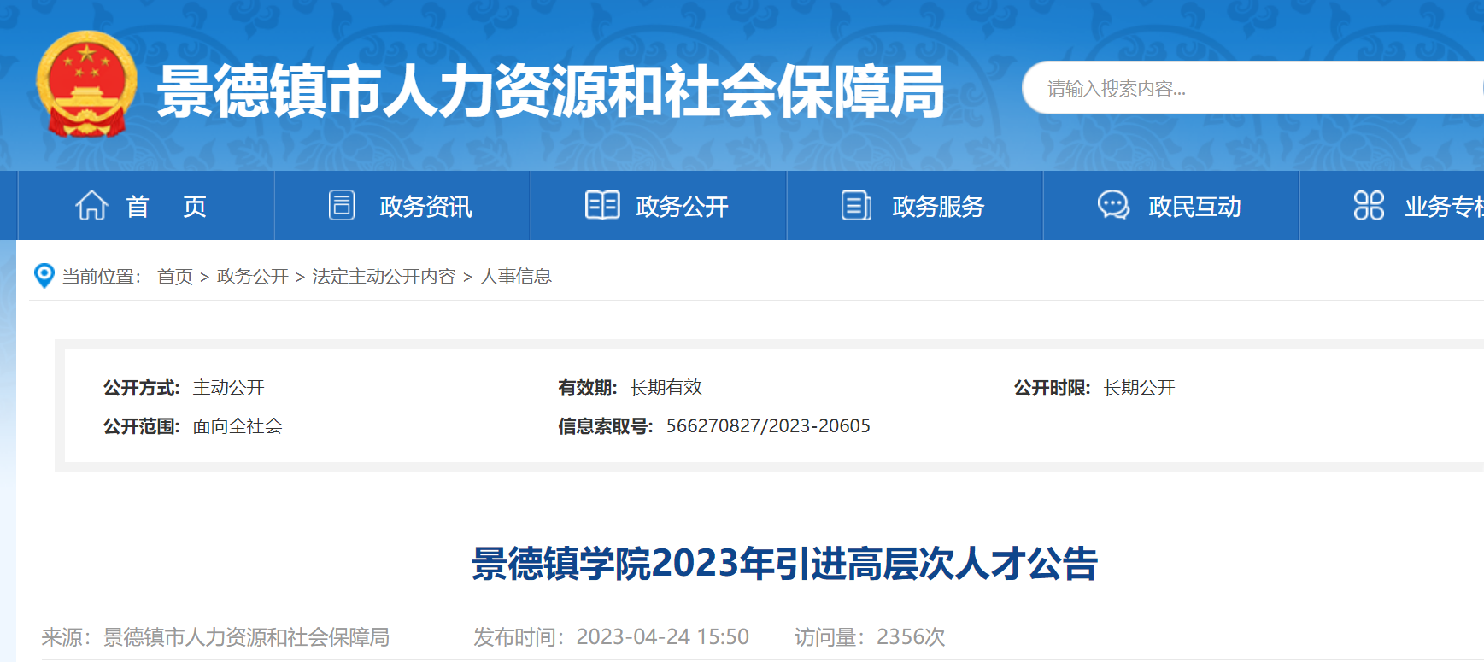1484x662 pixels.
Task: Click the 信息索取号 label
Action: pos(606,425)
